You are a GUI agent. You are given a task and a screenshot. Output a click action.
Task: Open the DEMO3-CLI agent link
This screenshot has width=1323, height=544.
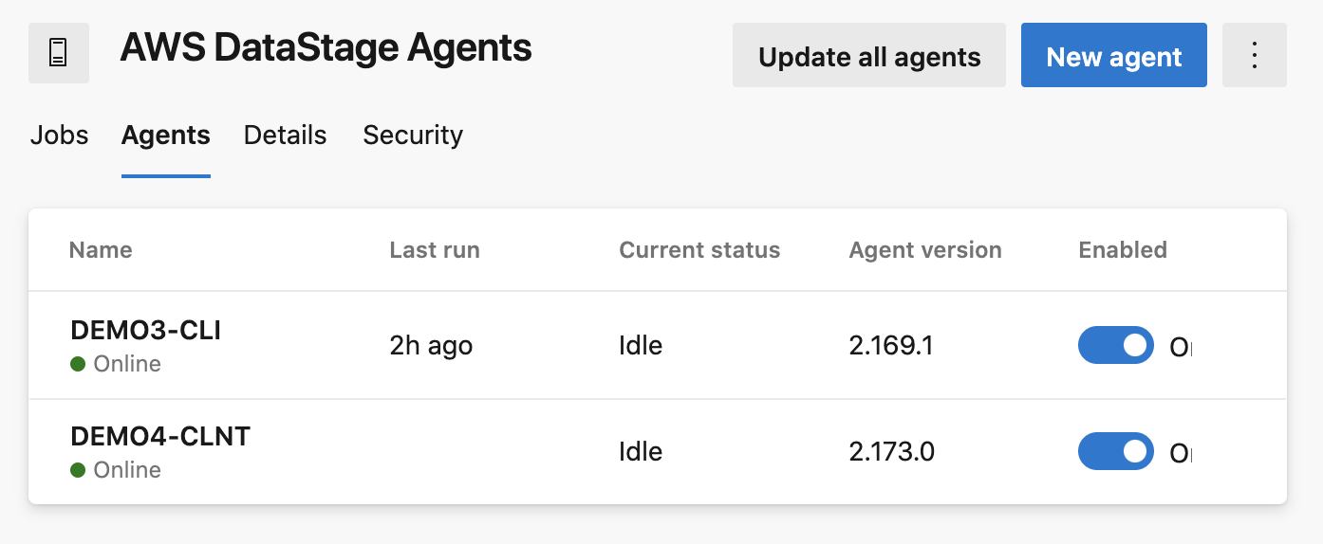click(x=145, y=331)
